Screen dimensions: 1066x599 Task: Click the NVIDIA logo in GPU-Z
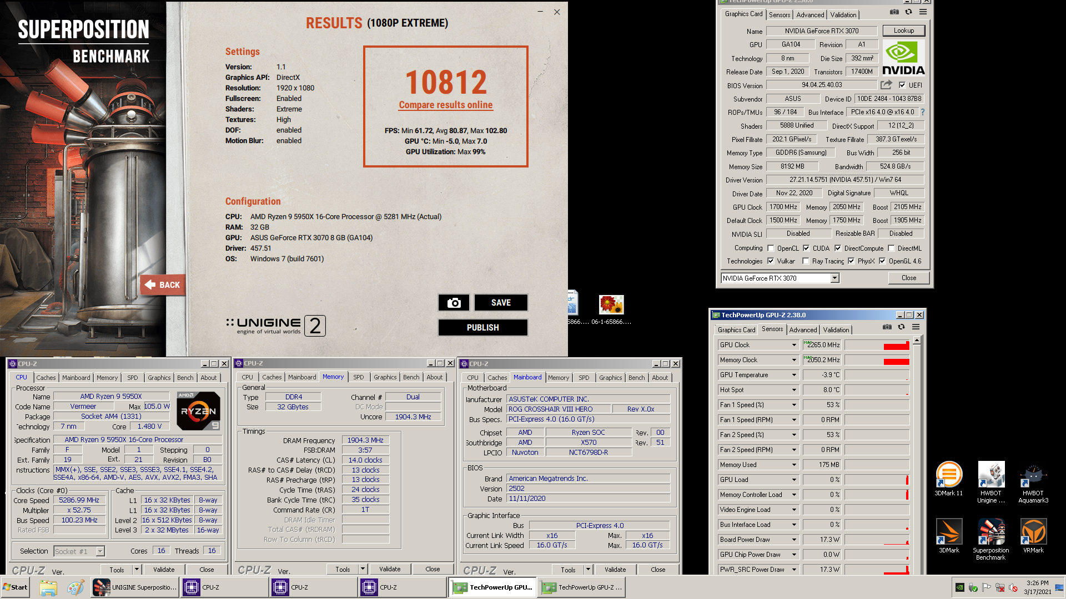903,58
